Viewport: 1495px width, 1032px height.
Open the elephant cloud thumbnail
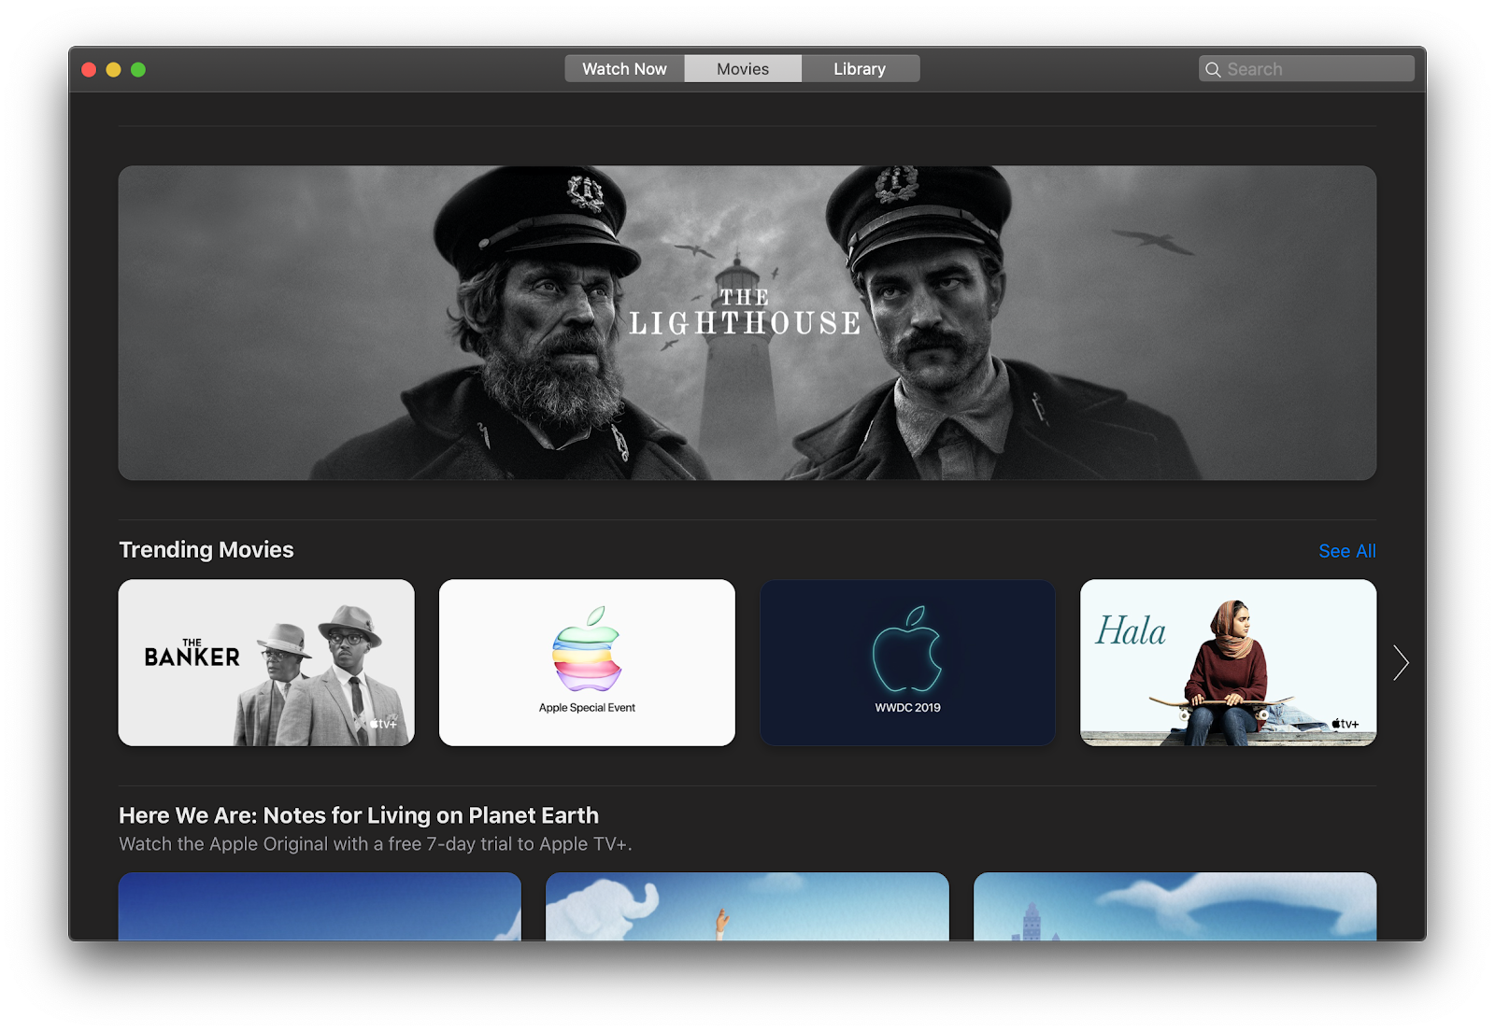pyautogui.click(x=747, y=906)
